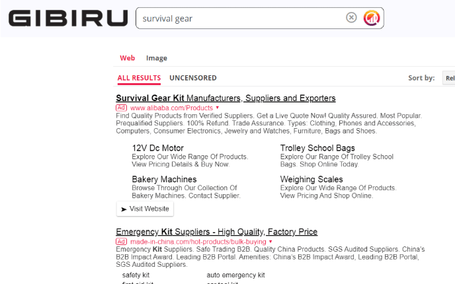Open the auto emergency kit sitelink
The width and height of the screenshot is (455, 284).
235,275
